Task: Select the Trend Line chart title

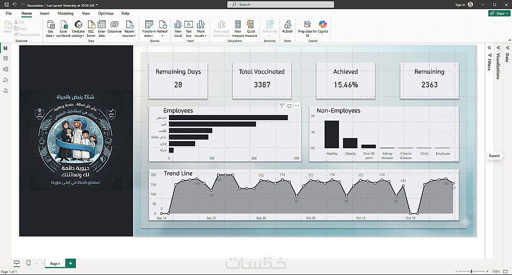Action: pyautogui.click(x=178, y=173)
